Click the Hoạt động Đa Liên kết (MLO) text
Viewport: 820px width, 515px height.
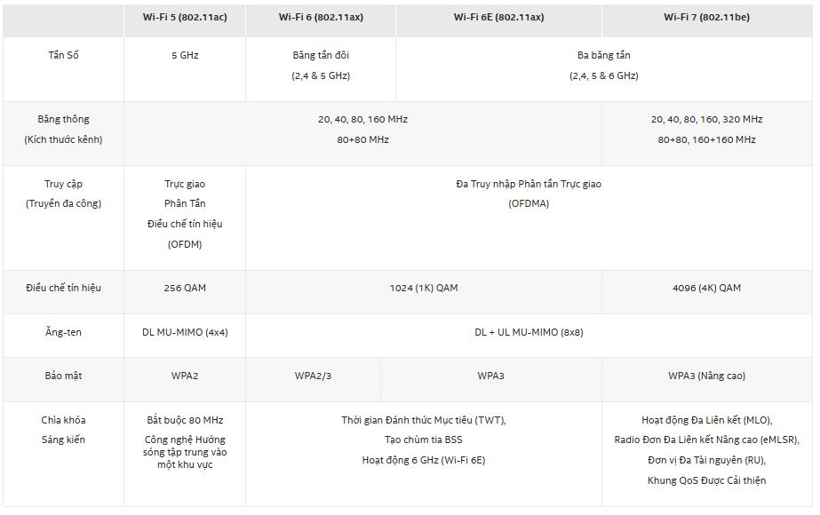coord(706,420)
